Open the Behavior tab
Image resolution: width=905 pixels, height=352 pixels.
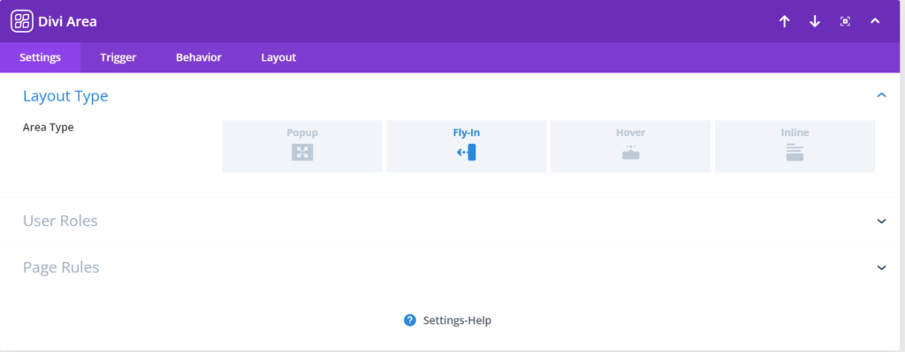coord(199,57)
